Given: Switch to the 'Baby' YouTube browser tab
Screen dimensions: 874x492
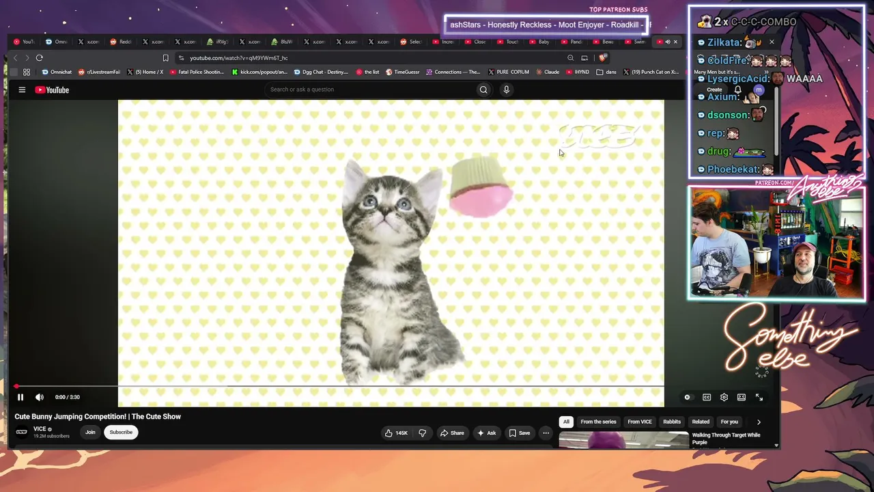Looking at the screenshot, I should pyautogui.click(x=539, y=42).
